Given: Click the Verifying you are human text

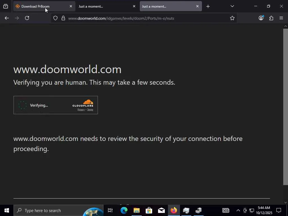Looking at the screenshot, I should pyautogui.click(x=94, y=82).
